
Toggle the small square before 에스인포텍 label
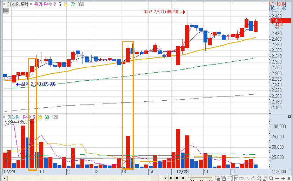(x=4, y=5)
